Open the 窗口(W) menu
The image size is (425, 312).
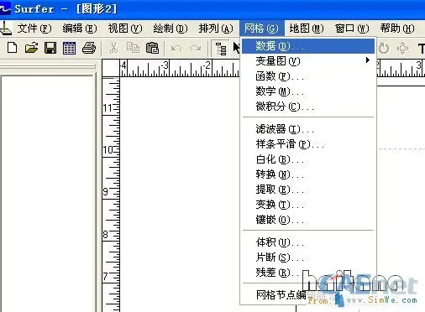[x=352, y=29]
